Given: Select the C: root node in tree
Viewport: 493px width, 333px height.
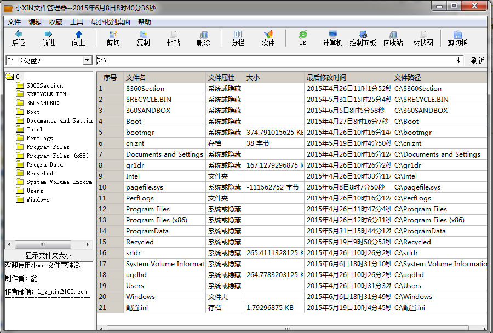Looking at the screenshot, I should 19,77.
